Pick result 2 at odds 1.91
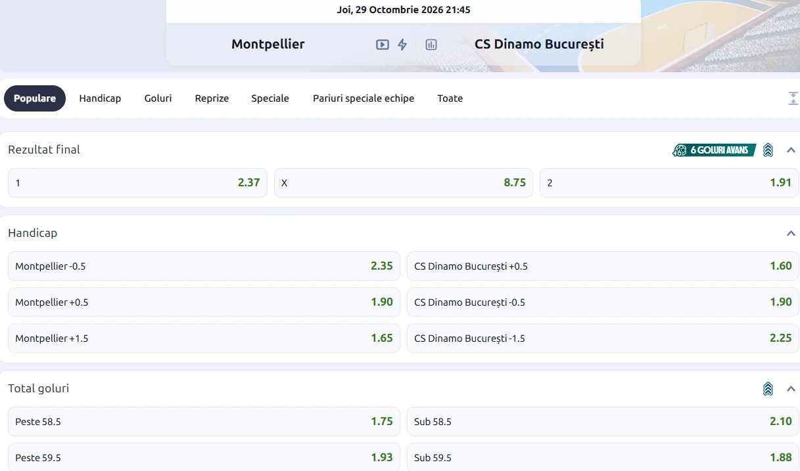 coord(669,183)
